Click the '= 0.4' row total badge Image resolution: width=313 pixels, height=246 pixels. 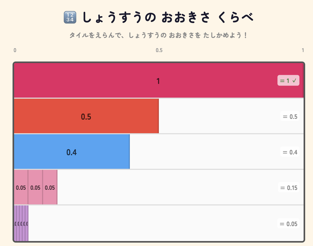click(x=290, y=152)
